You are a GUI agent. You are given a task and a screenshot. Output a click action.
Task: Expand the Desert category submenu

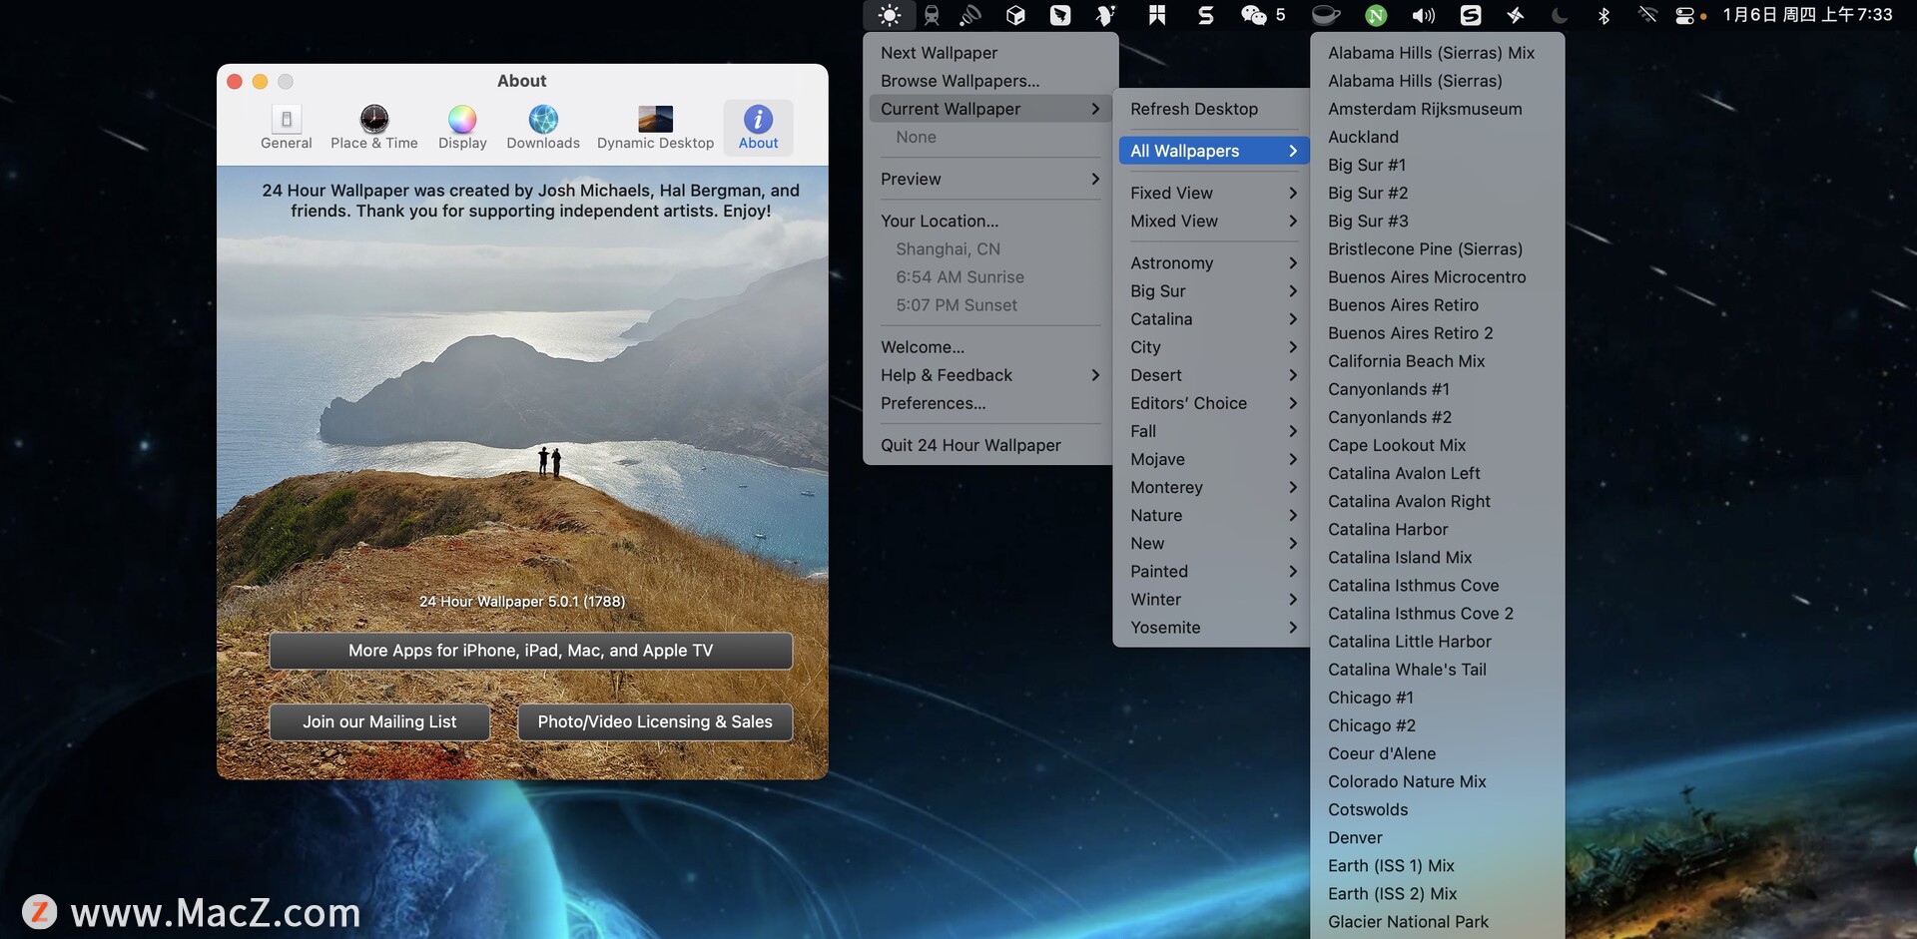click(1214, 375)
